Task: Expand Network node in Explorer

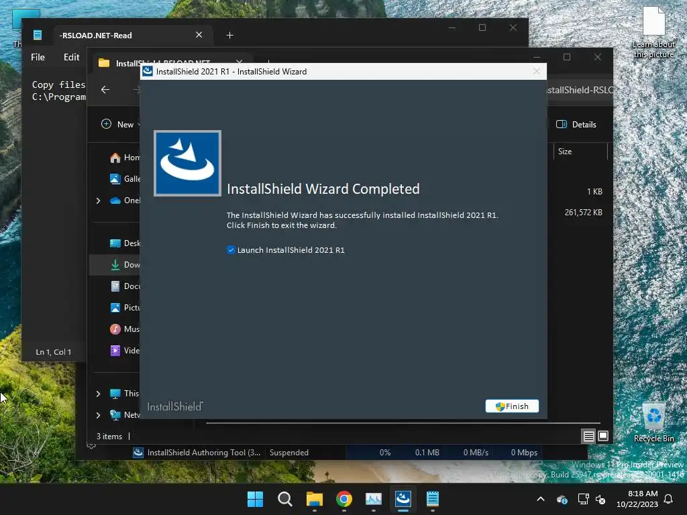Action: tap(98, 414)
